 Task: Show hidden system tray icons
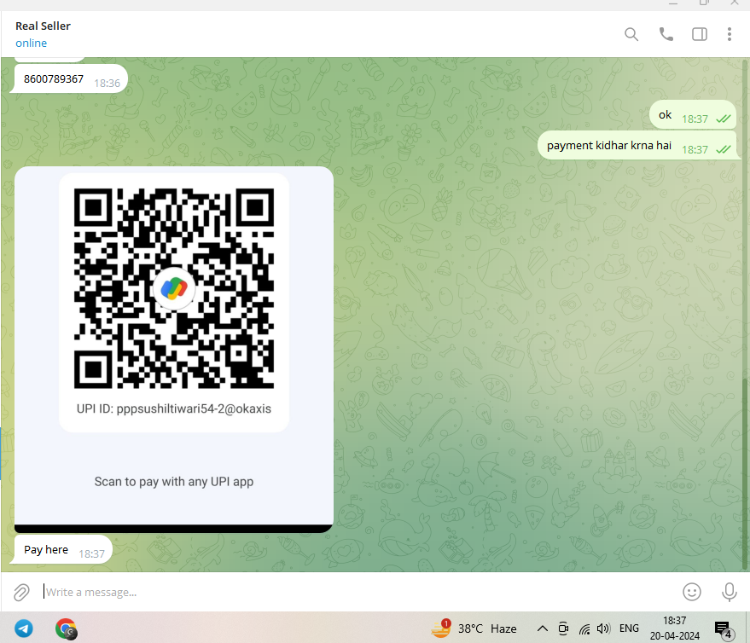pos(543,629)
